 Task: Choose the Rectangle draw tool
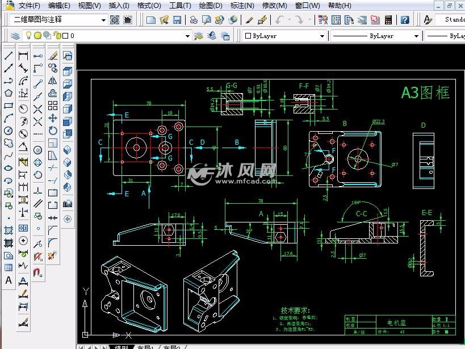[9, 106]
